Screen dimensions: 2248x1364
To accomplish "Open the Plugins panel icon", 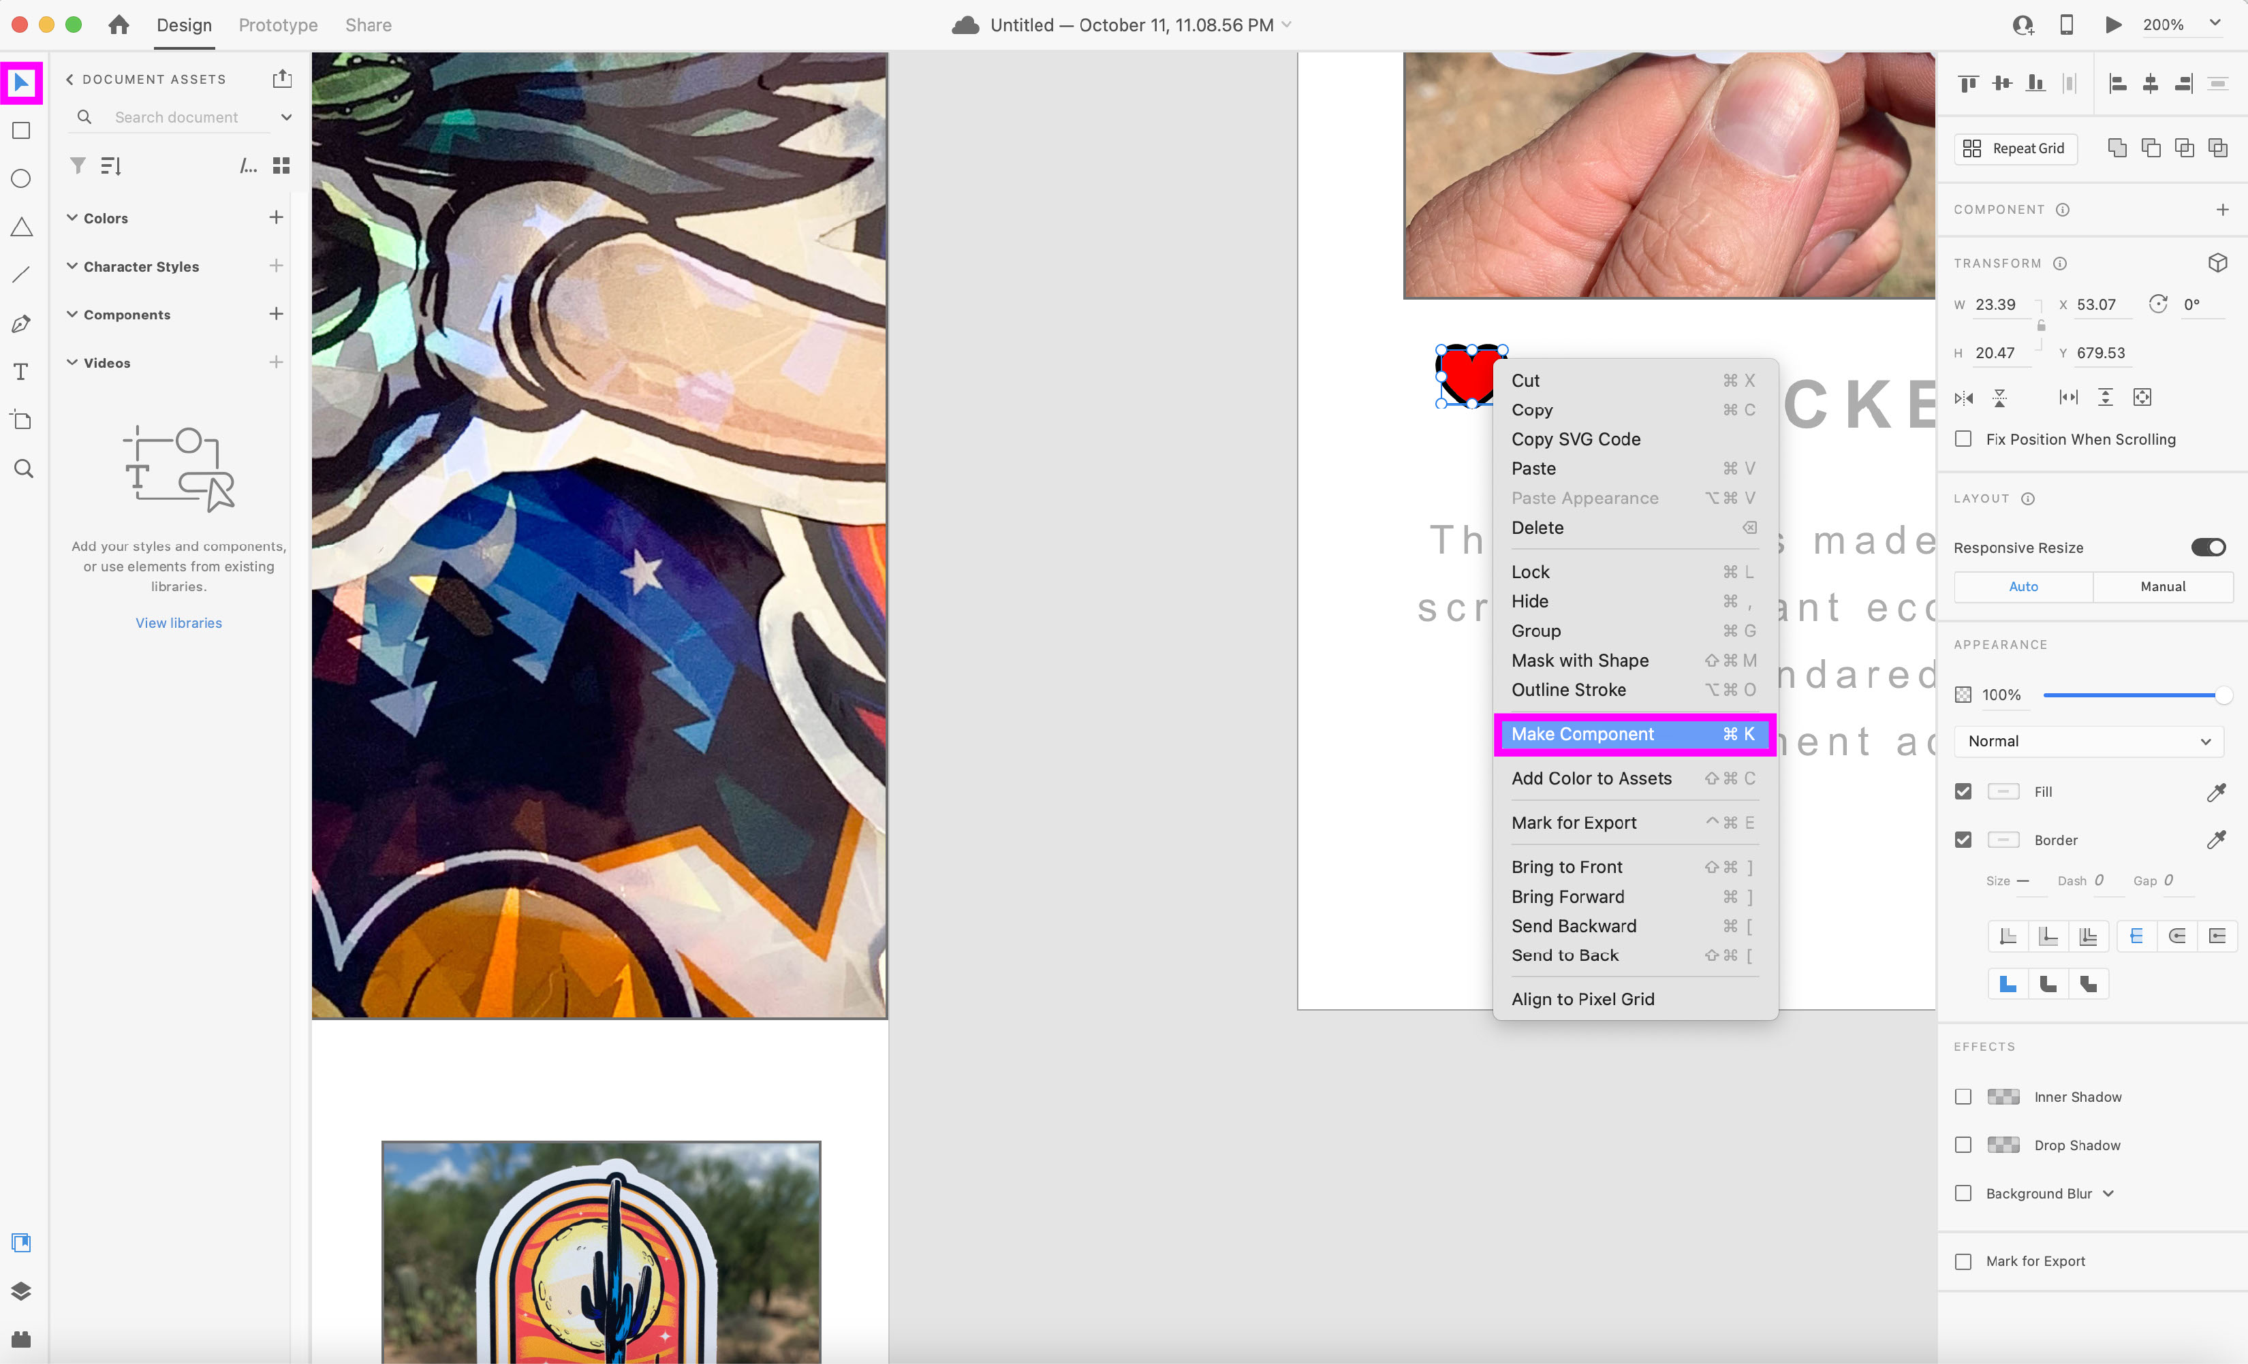I will pos(21,1339).
